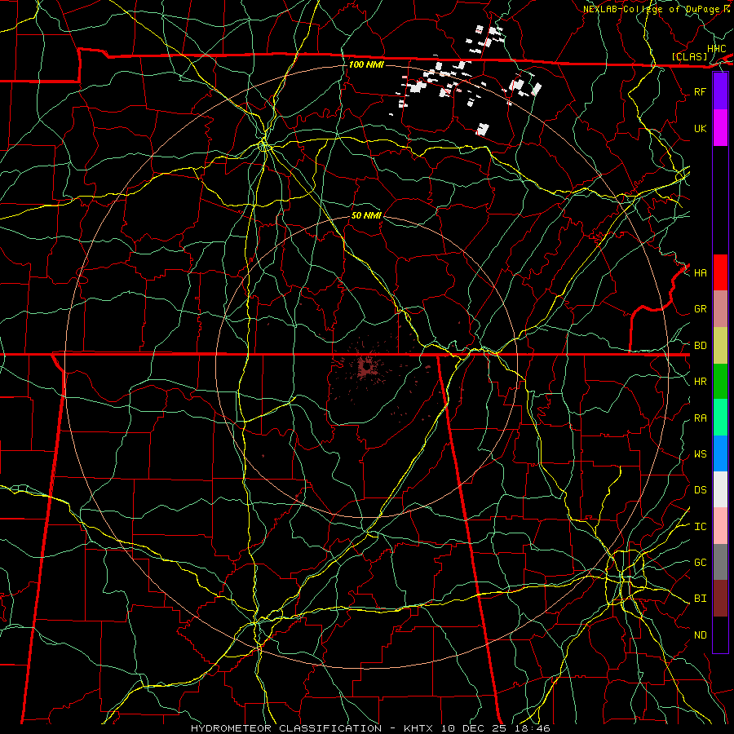Click the RF legend label

(700, 92)
